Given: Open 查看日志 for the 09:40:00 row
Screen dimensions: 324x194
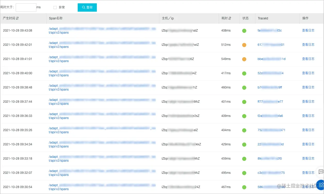Looking at the screenshot, I should 308,73.
